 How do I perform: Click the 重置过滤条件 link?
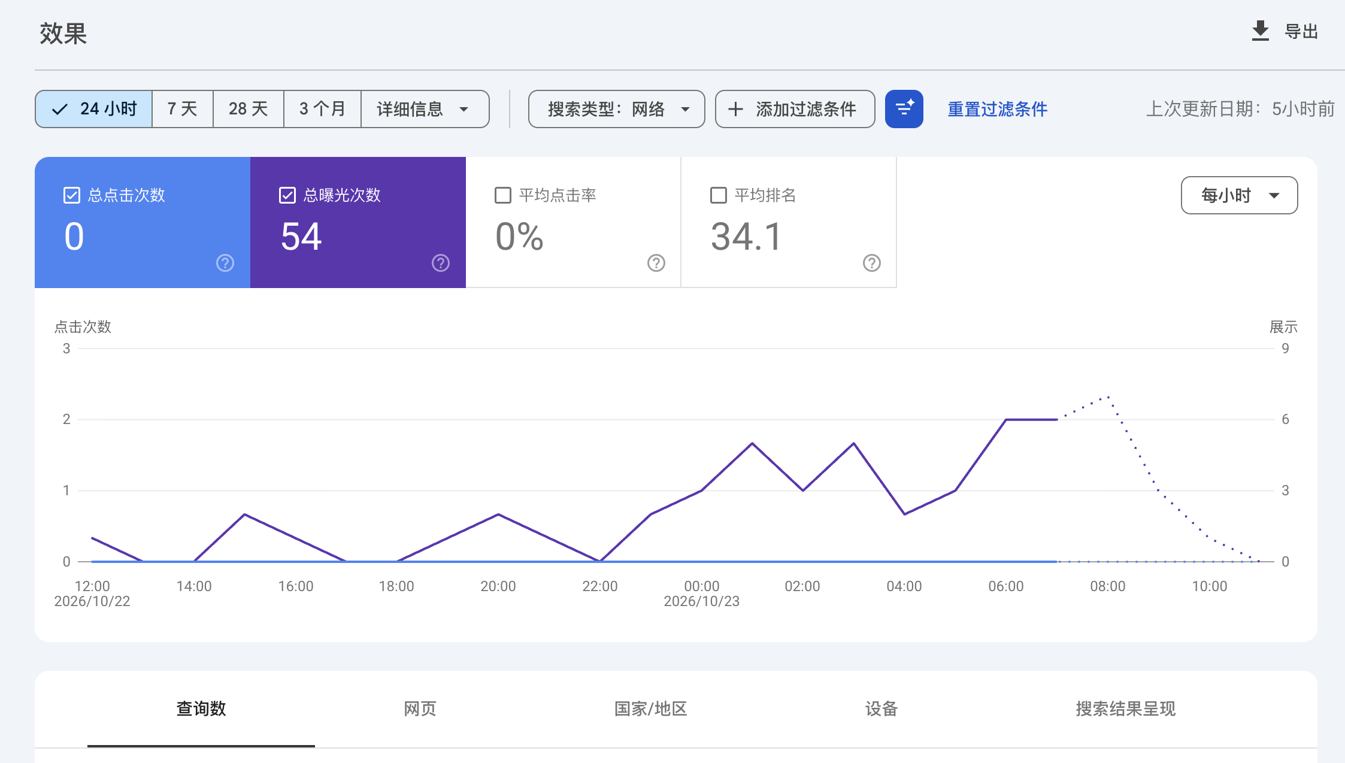pos(997,109)
